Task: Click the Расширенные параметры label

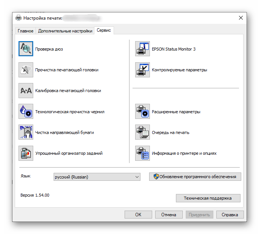Action: coord(176,112)
